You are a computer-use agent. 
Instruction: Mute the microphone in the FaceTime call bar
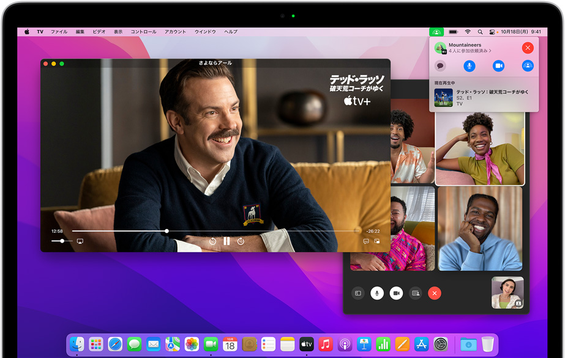click(376, 293)
